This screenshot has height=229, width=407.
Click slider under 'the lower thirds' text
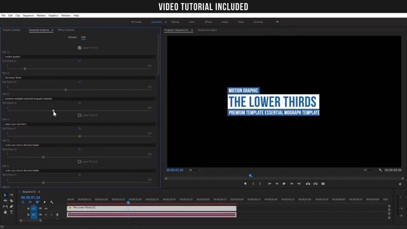79,90
